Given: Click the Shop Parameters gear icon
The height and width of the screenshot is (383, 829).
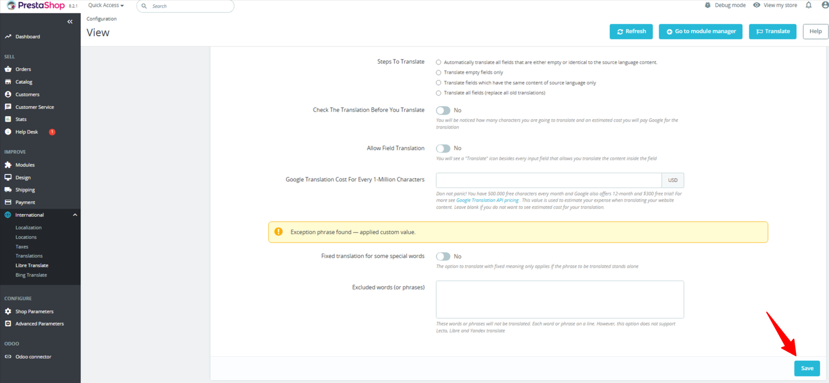Looking at the screenshot, I should (x=8, y=311).
